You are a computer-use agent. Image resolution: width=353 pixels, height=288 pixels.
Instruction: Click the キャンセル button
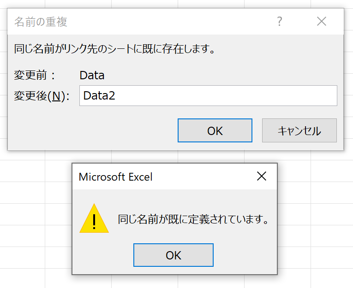pos(299,130)
